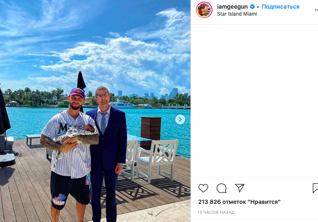Save the post with the bookmark icon
The width and height of the screenshot is (318, 222).
[x=316, y=188]
